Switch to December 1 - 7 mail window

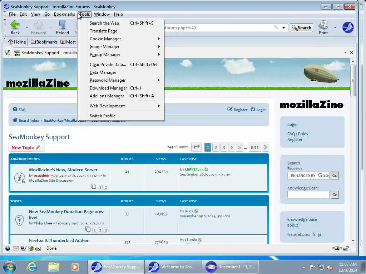231,267
